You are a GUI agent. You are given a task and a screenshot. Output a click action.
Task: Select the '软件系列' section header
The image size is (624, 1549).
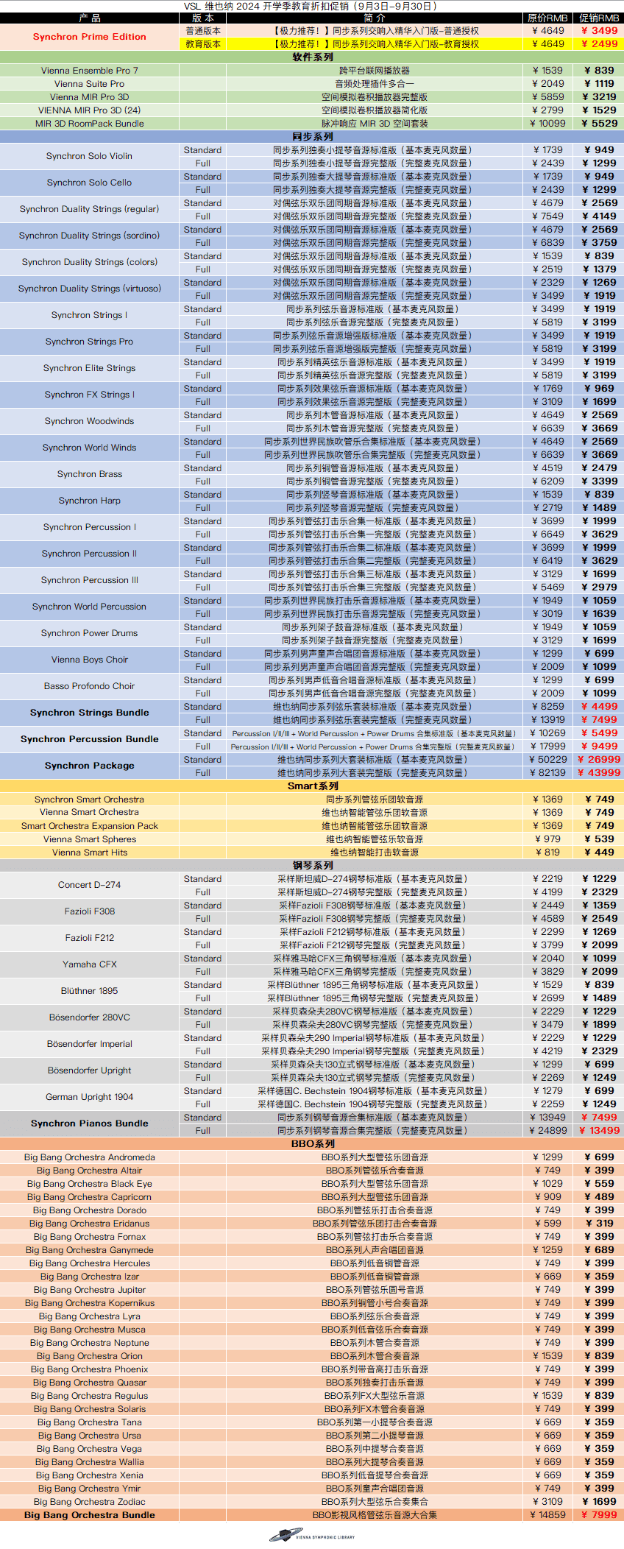tap(312, 57)
